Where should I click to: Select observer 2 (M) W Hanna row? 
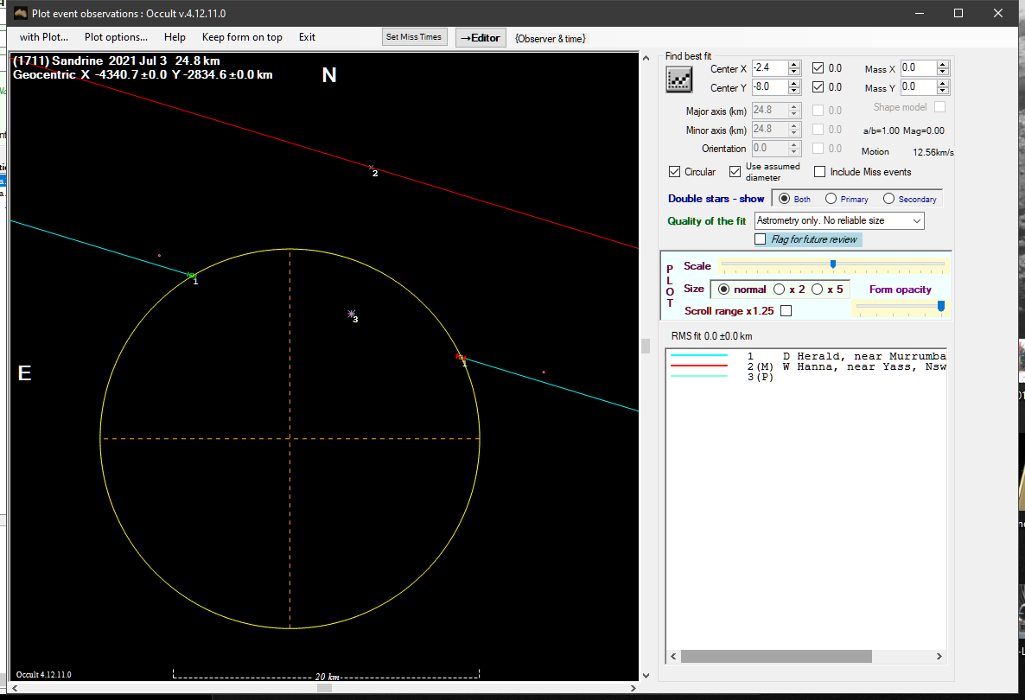click(807, 366)
